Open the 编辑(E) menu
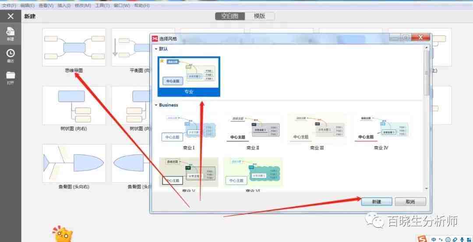 28,5
